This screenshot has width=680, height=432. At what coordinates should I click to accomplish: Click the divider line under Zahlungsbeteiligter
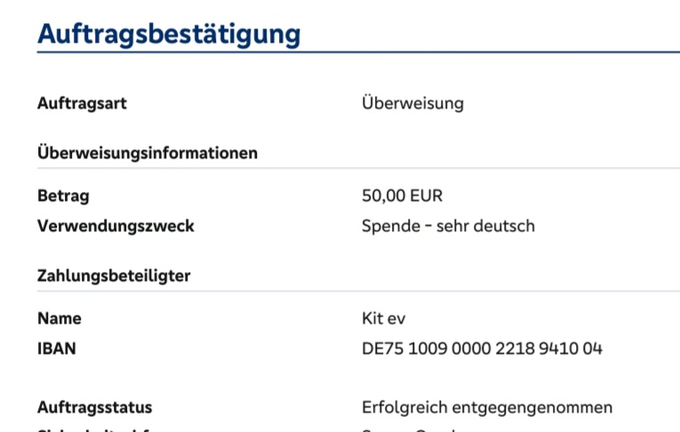coord(356,291)
